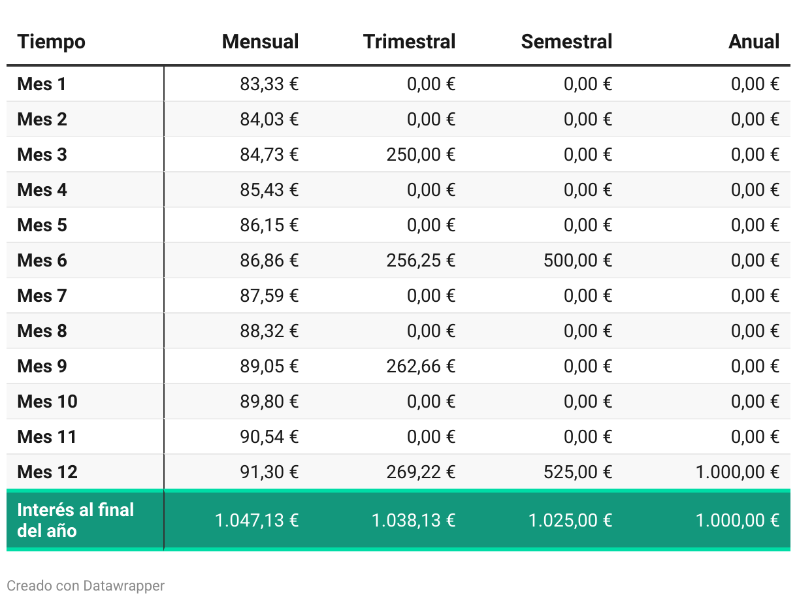Click the 83,33 € Mensual cell
Viewport: 797px width, 601px height.
tap(269, 84)
